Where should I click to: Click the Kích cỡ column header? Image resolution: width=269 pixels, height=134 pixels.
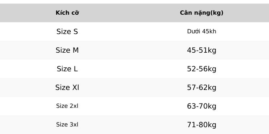point(67,13)
